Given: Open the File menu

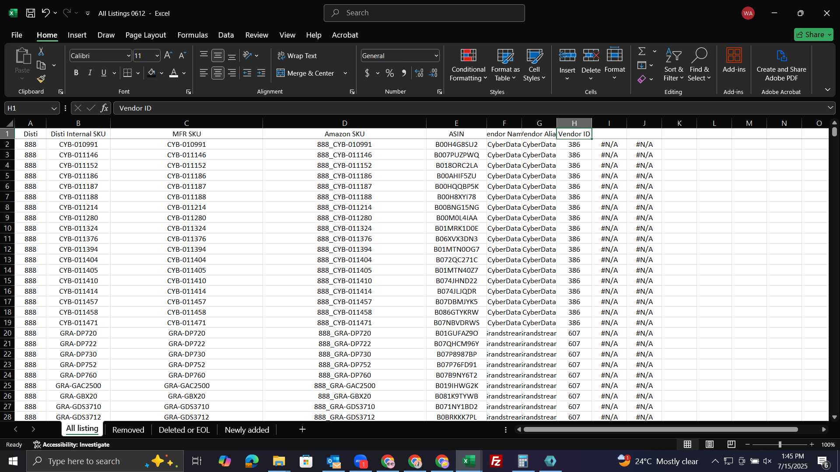Looking at the screenshot, I should pyautogui.click(x=17, y=35).
